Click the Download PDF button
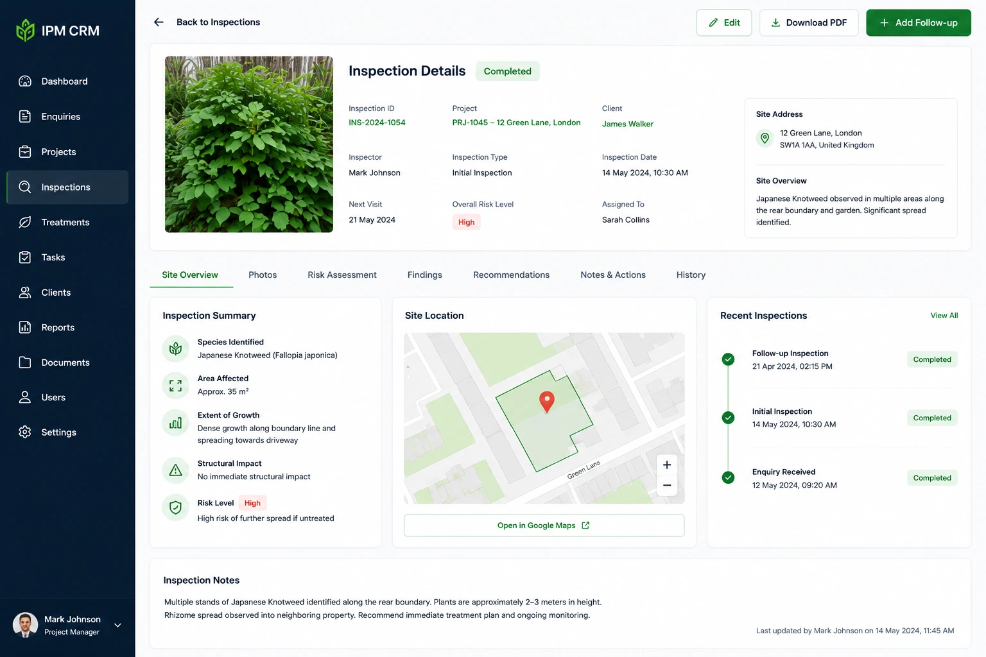This screenshot has width=986, height=657. point(809,22)
